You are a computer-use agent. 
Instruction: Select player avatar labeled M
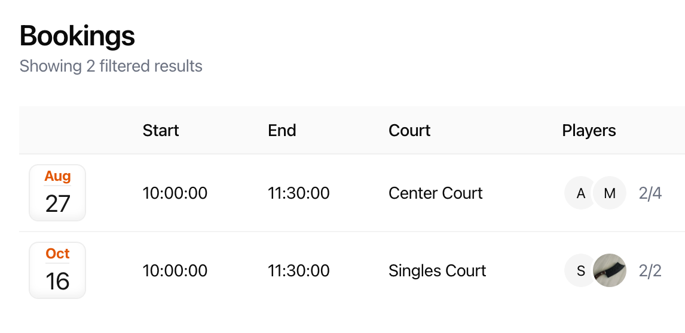point(610,193)
